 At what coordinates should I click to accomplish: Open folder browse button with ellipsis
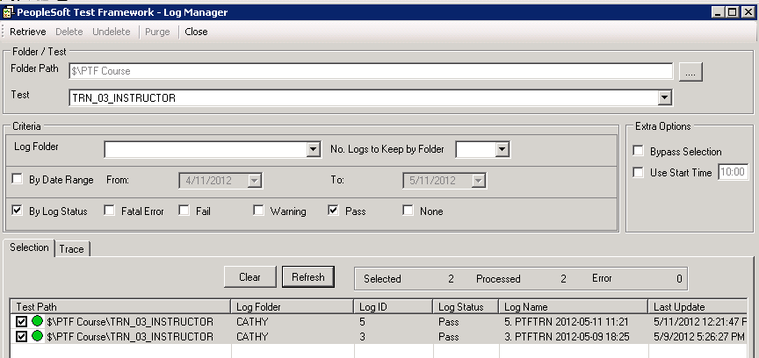pos(690,72)
